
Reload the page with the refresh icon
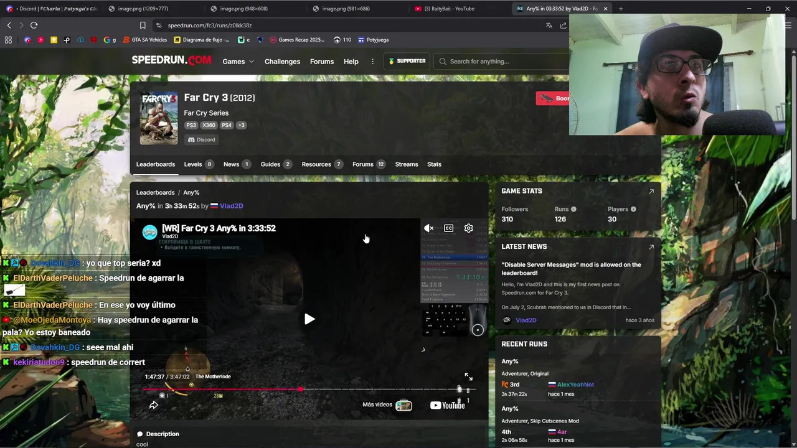pyautogui.click(x=34, y=25)
